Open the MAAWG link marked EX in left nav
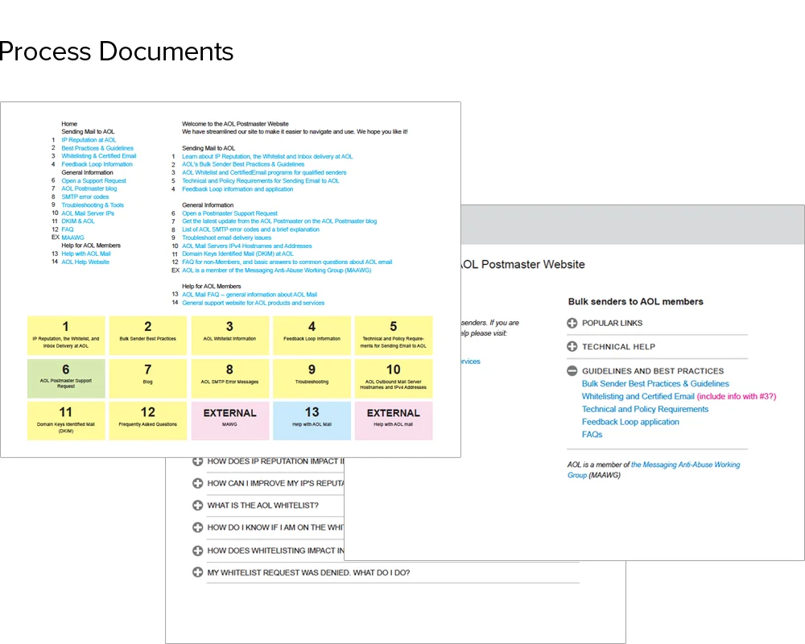Viewport: 805px width, 644px height. (x=73, y=237)
